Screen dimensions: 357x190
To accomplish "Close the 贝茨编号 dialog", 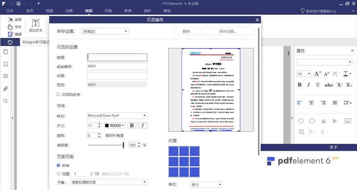I will pyautogui.click(x=257, y=20).
